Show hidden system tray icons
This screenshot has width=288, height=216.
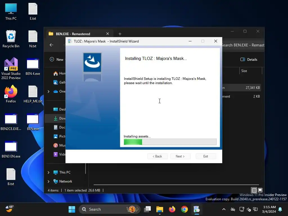(224, 209)
